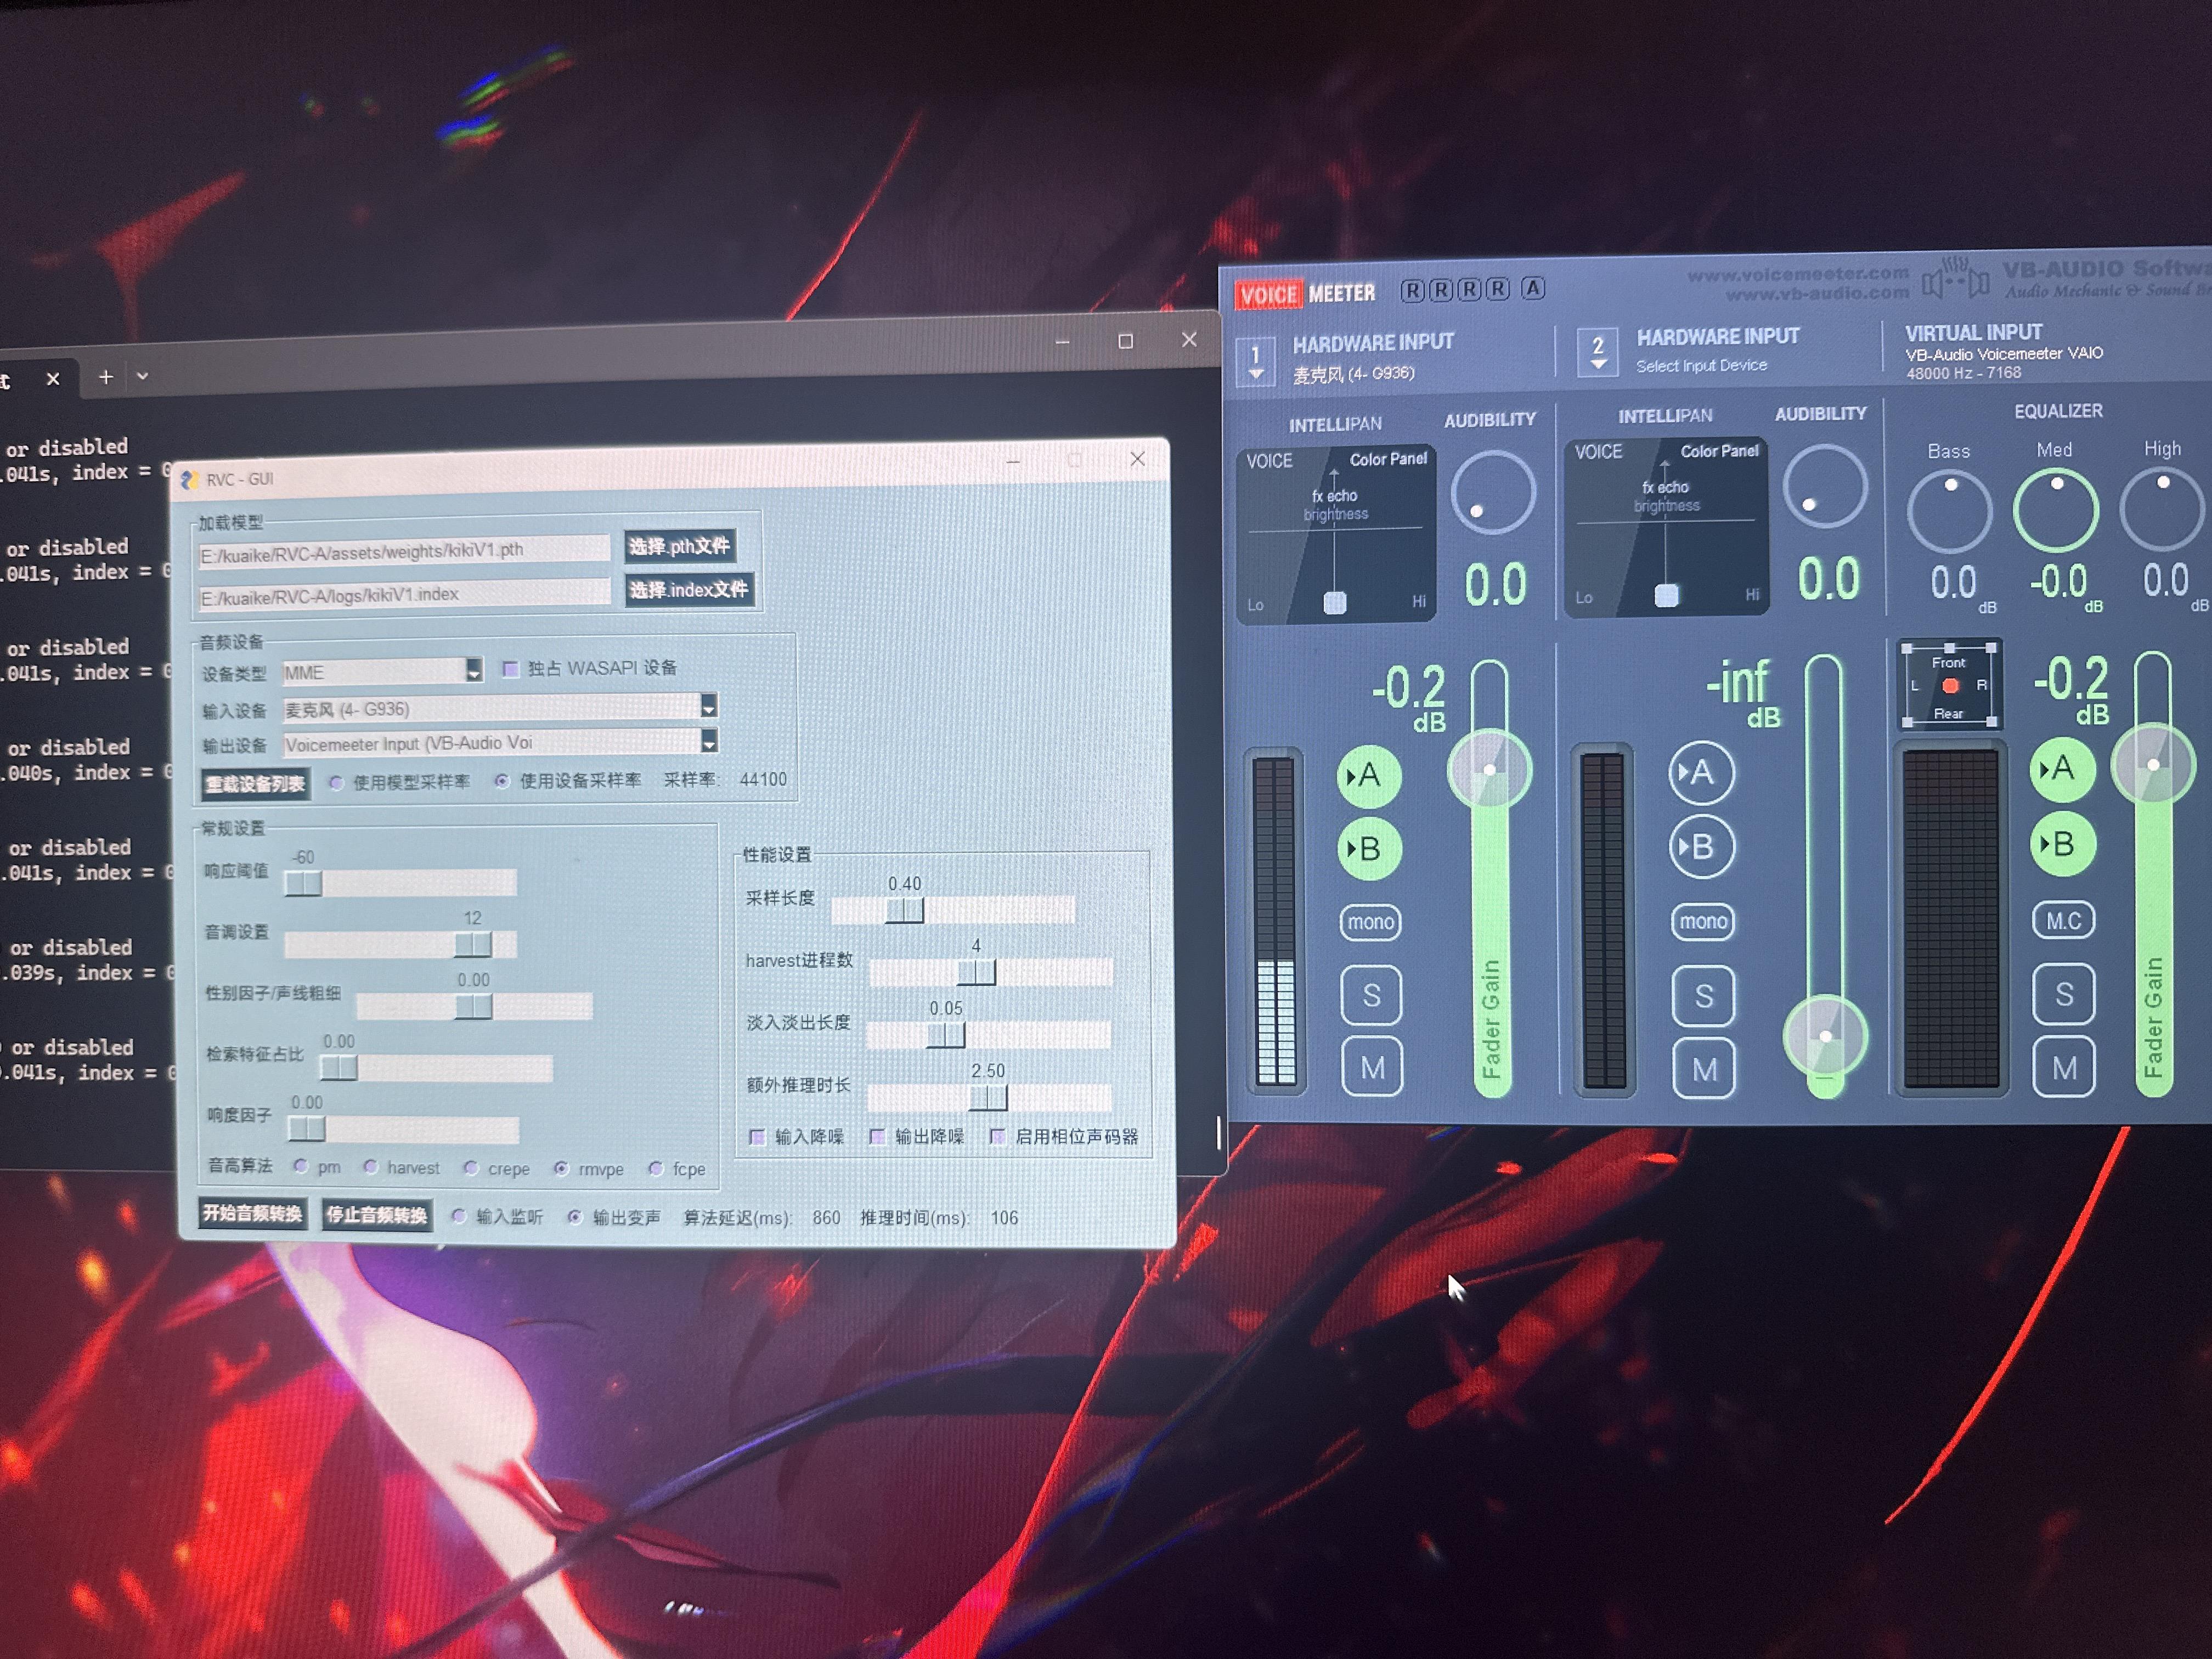
Task: Mute Hardware Input 2 strip
Action: (1704, 1069)
